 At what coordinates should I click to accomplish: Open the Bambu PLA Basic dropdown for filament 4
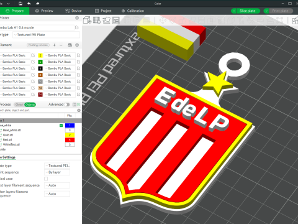tap(60, 62)
